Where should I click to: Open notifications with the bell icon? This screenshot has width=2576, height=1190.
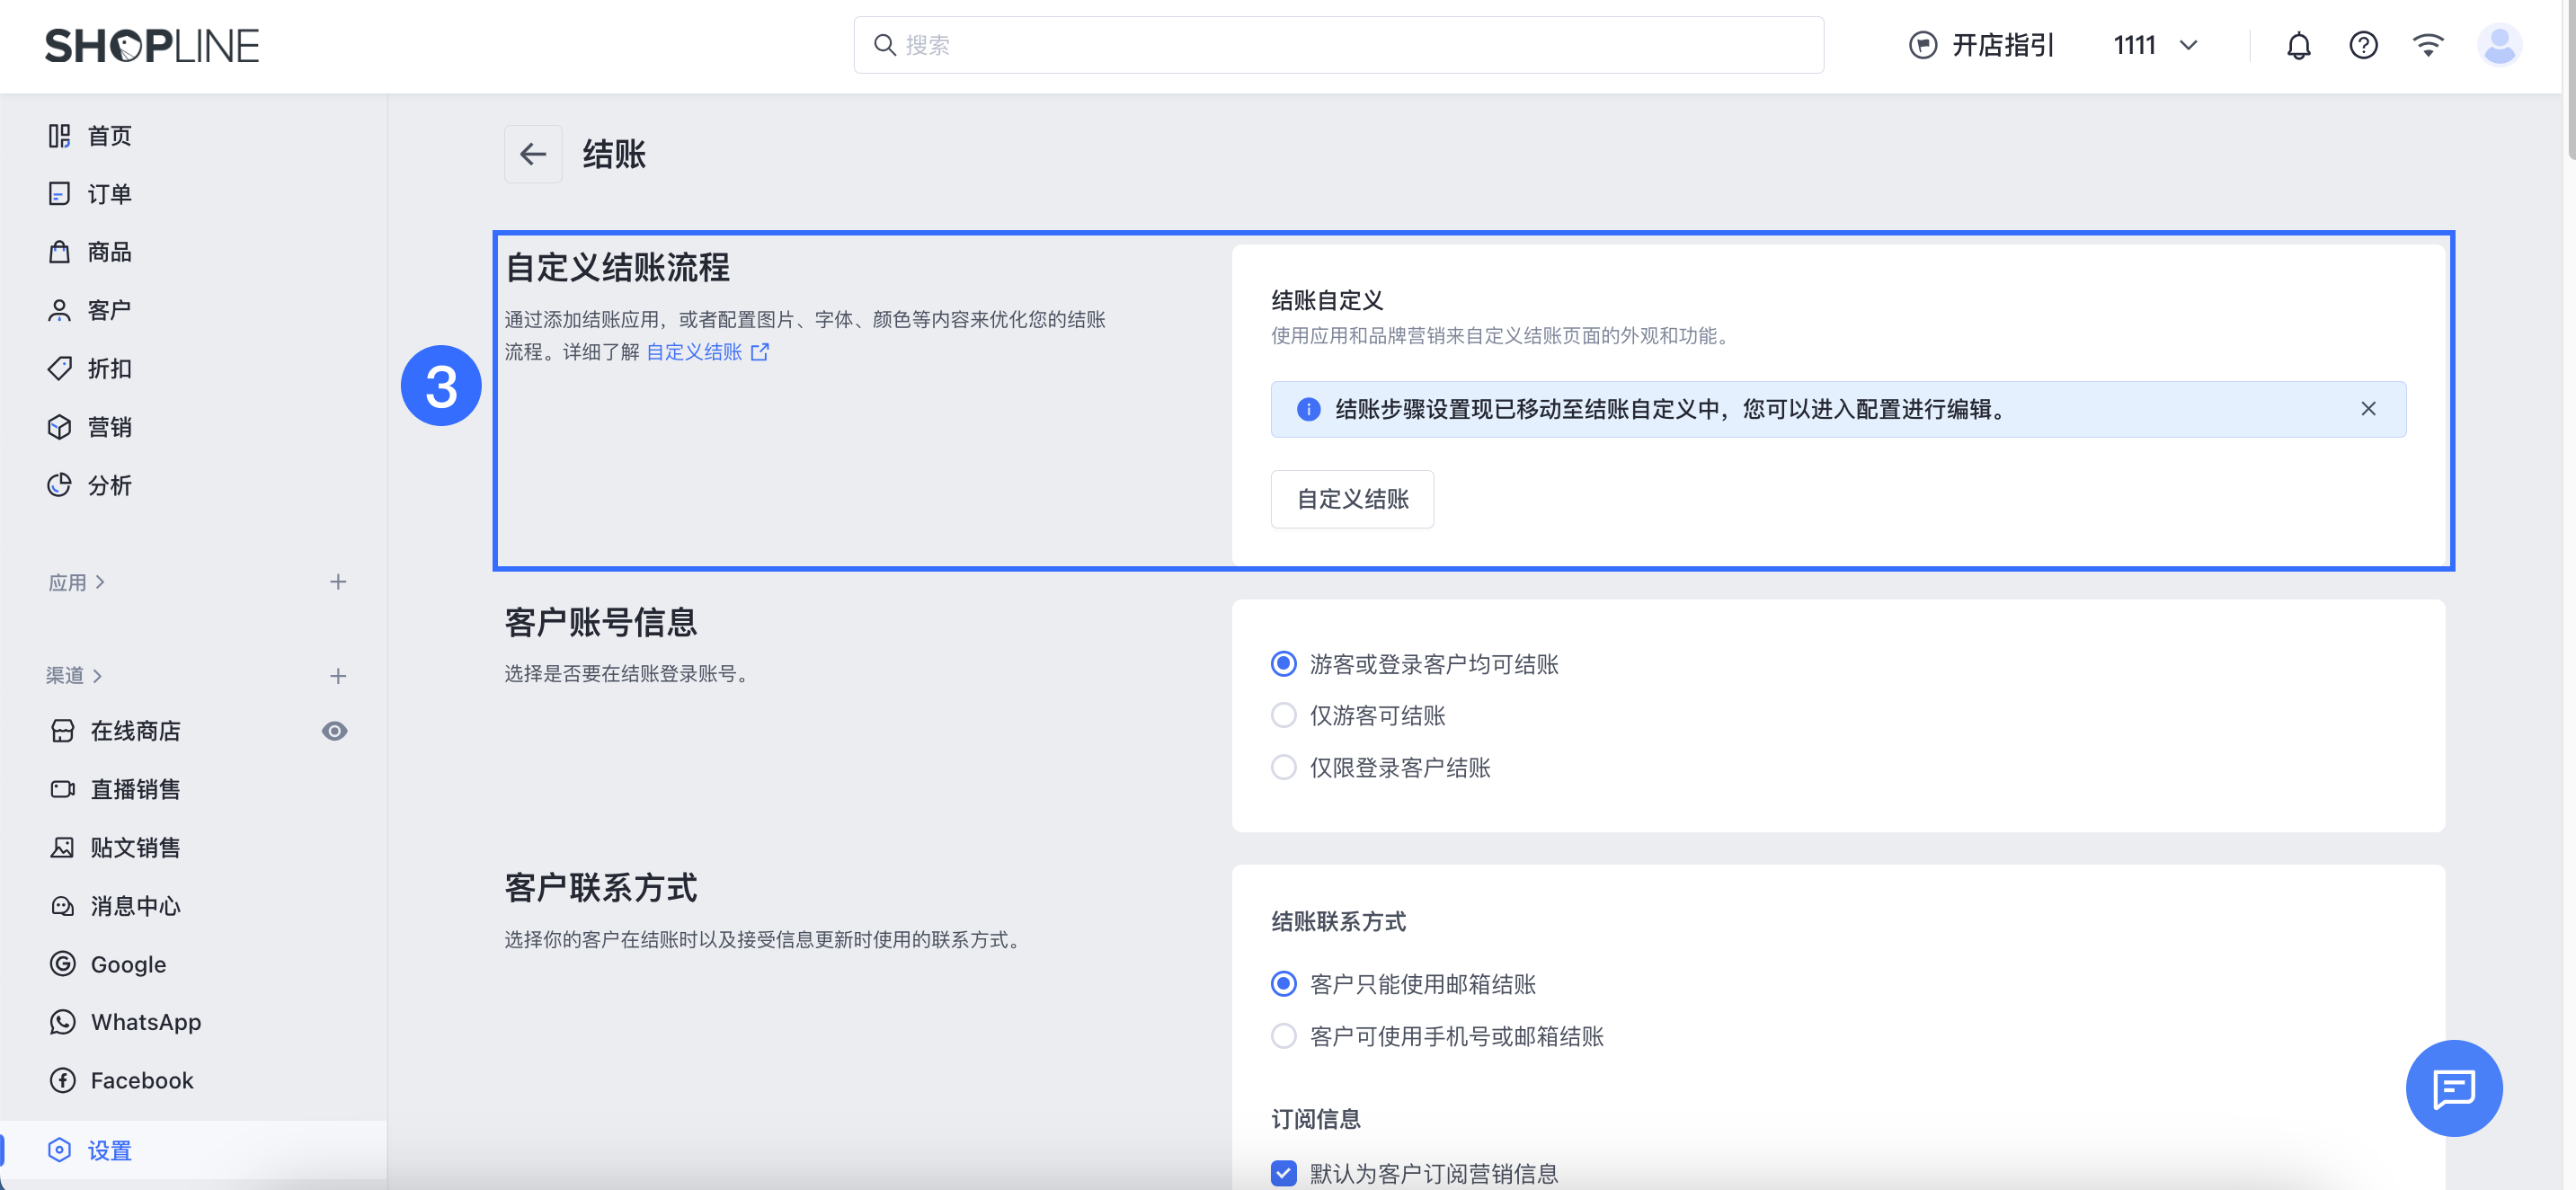pos(2299,46)
